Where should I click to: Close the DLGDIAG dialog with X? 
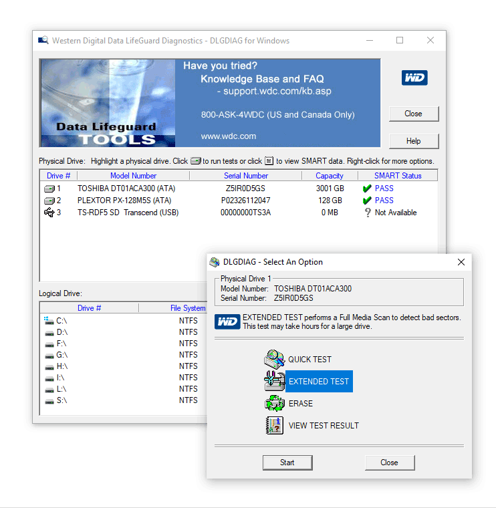[x=461, y=262]
